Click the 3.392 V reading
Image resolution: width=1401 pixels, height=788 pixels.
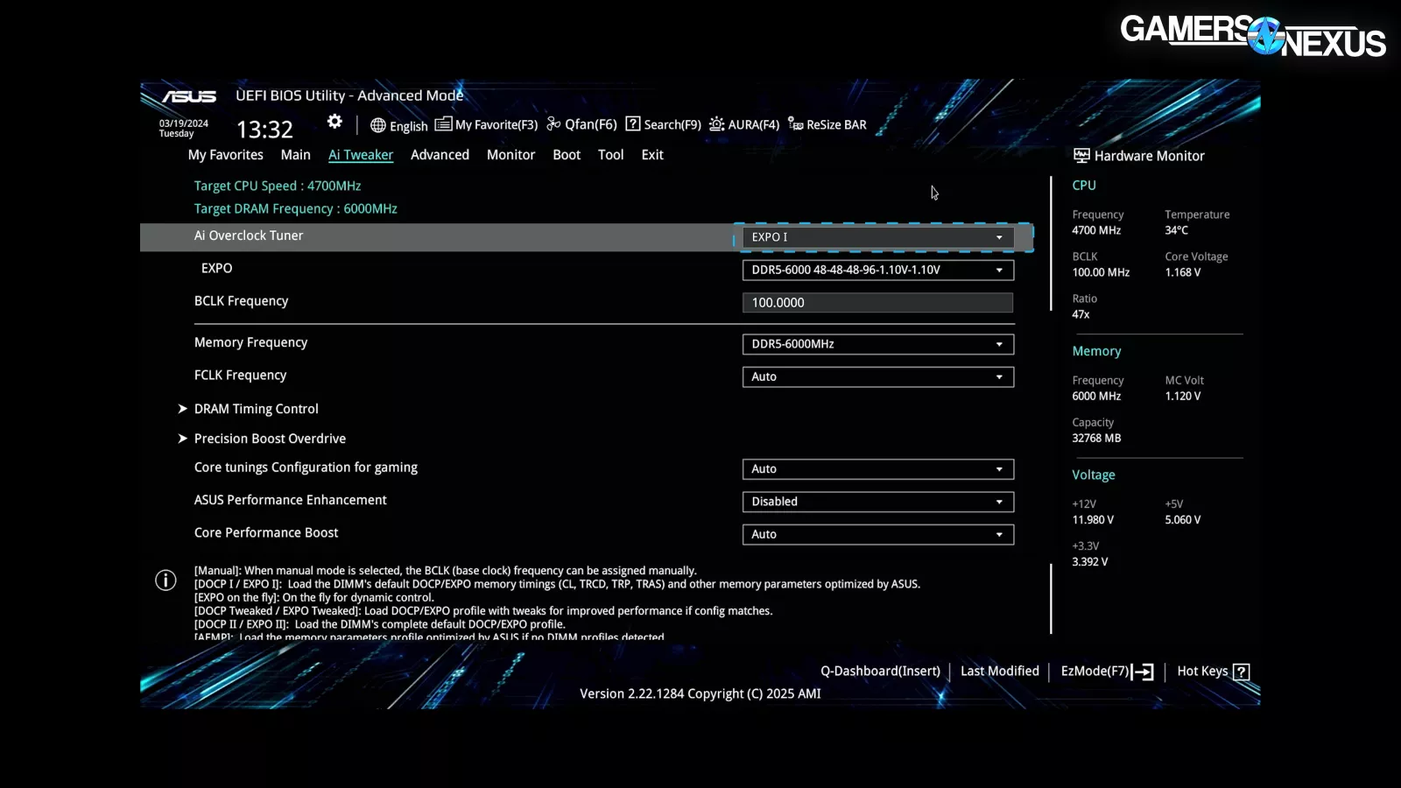click(1090, 562)
